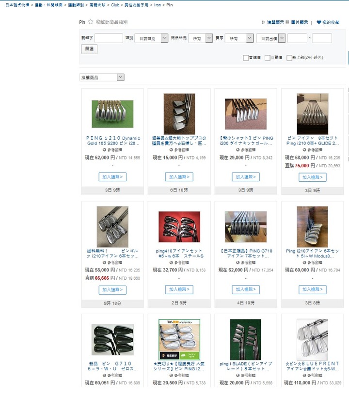
Task: Go to the Club breadcrumb
Action: (x=115, y=5)
